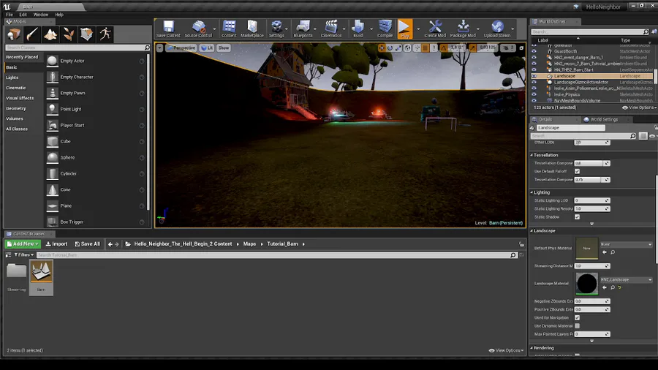Toggle visibility of LandscapeGizmoActiveActor
The image size is (658, 370).
pos(534,82)
